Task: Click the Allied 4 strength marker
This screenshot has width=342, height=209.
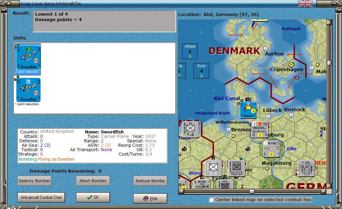Action: pos(190,51)
